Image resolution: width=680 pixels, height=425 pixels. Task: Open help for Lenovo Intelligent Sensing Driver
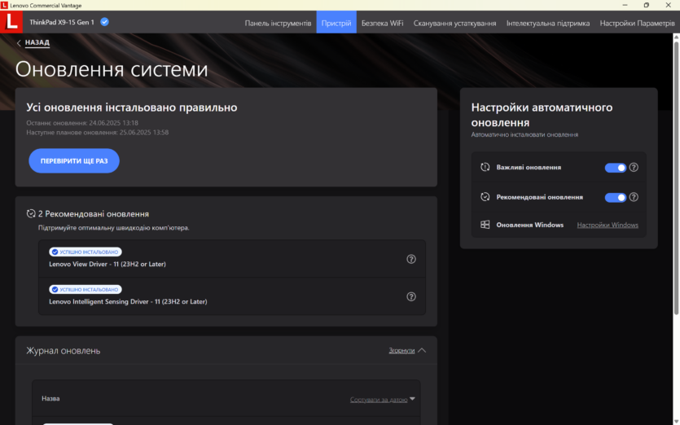(411, 296)
